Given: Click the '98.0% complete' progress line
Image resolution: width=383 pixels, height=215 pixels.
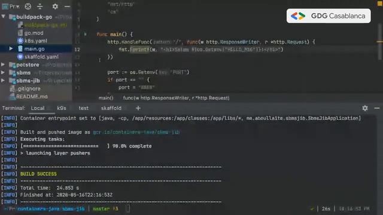Looking at the screenshot, I should pyautogui.click(x=86, y=146).
